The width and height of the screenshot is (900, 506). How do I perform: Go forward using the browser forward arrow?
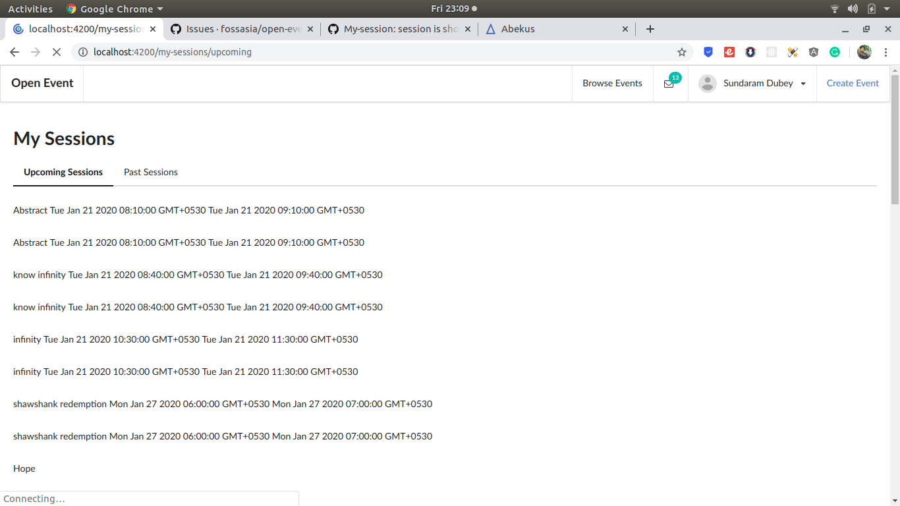pyautogui.click(x=36, y=52)
